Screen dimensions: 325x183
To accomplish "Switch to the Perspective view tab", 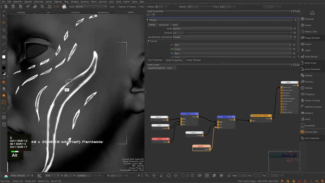I will tap(103, 12).
